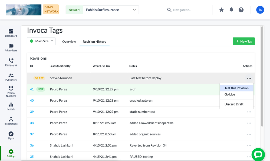Open the green chat support bubble

click(x=258, y=155)
